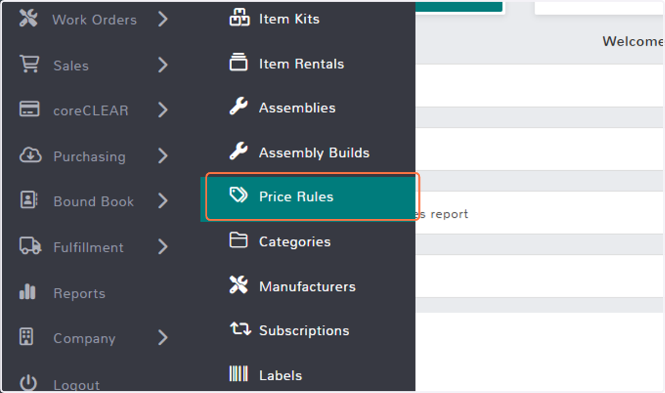The image size is (665, 393).
Task: Click the Assemblies wrench icon
Action: (238, 106)
